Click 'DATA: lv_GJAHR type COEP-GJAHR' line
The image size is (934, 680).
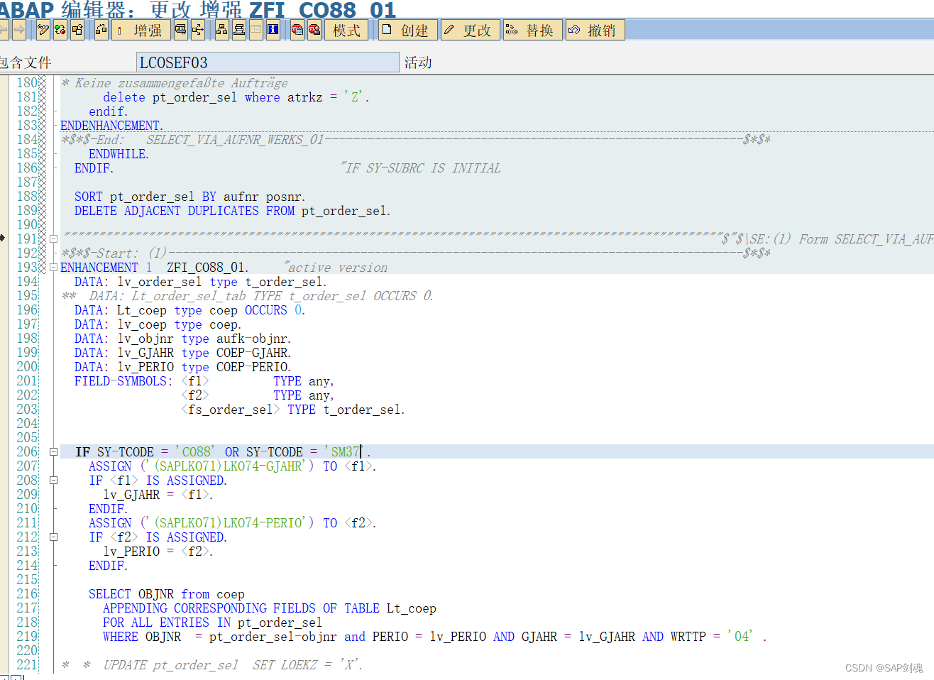click(x=182, y=353)
